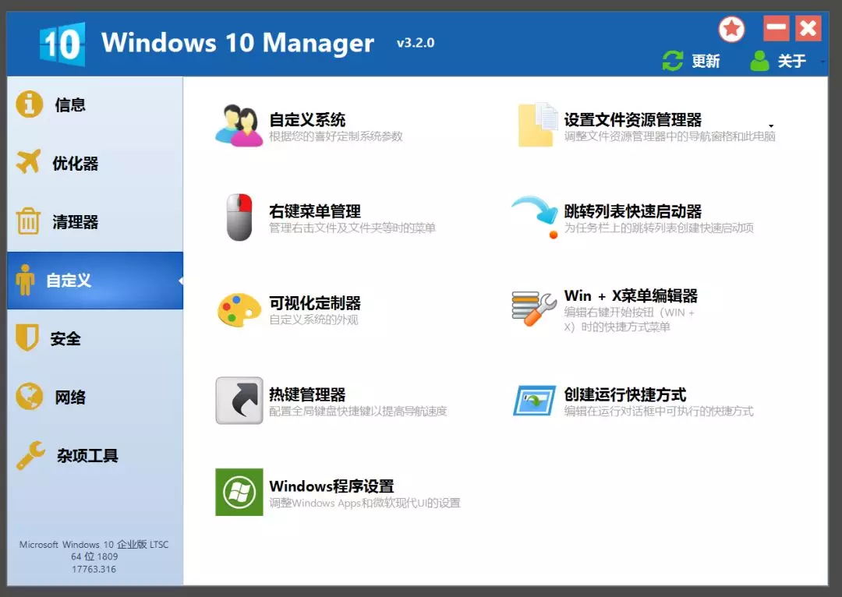842x597 pixels.
Task: Click the person icon beside 自定义
Action: pos(25,280)
